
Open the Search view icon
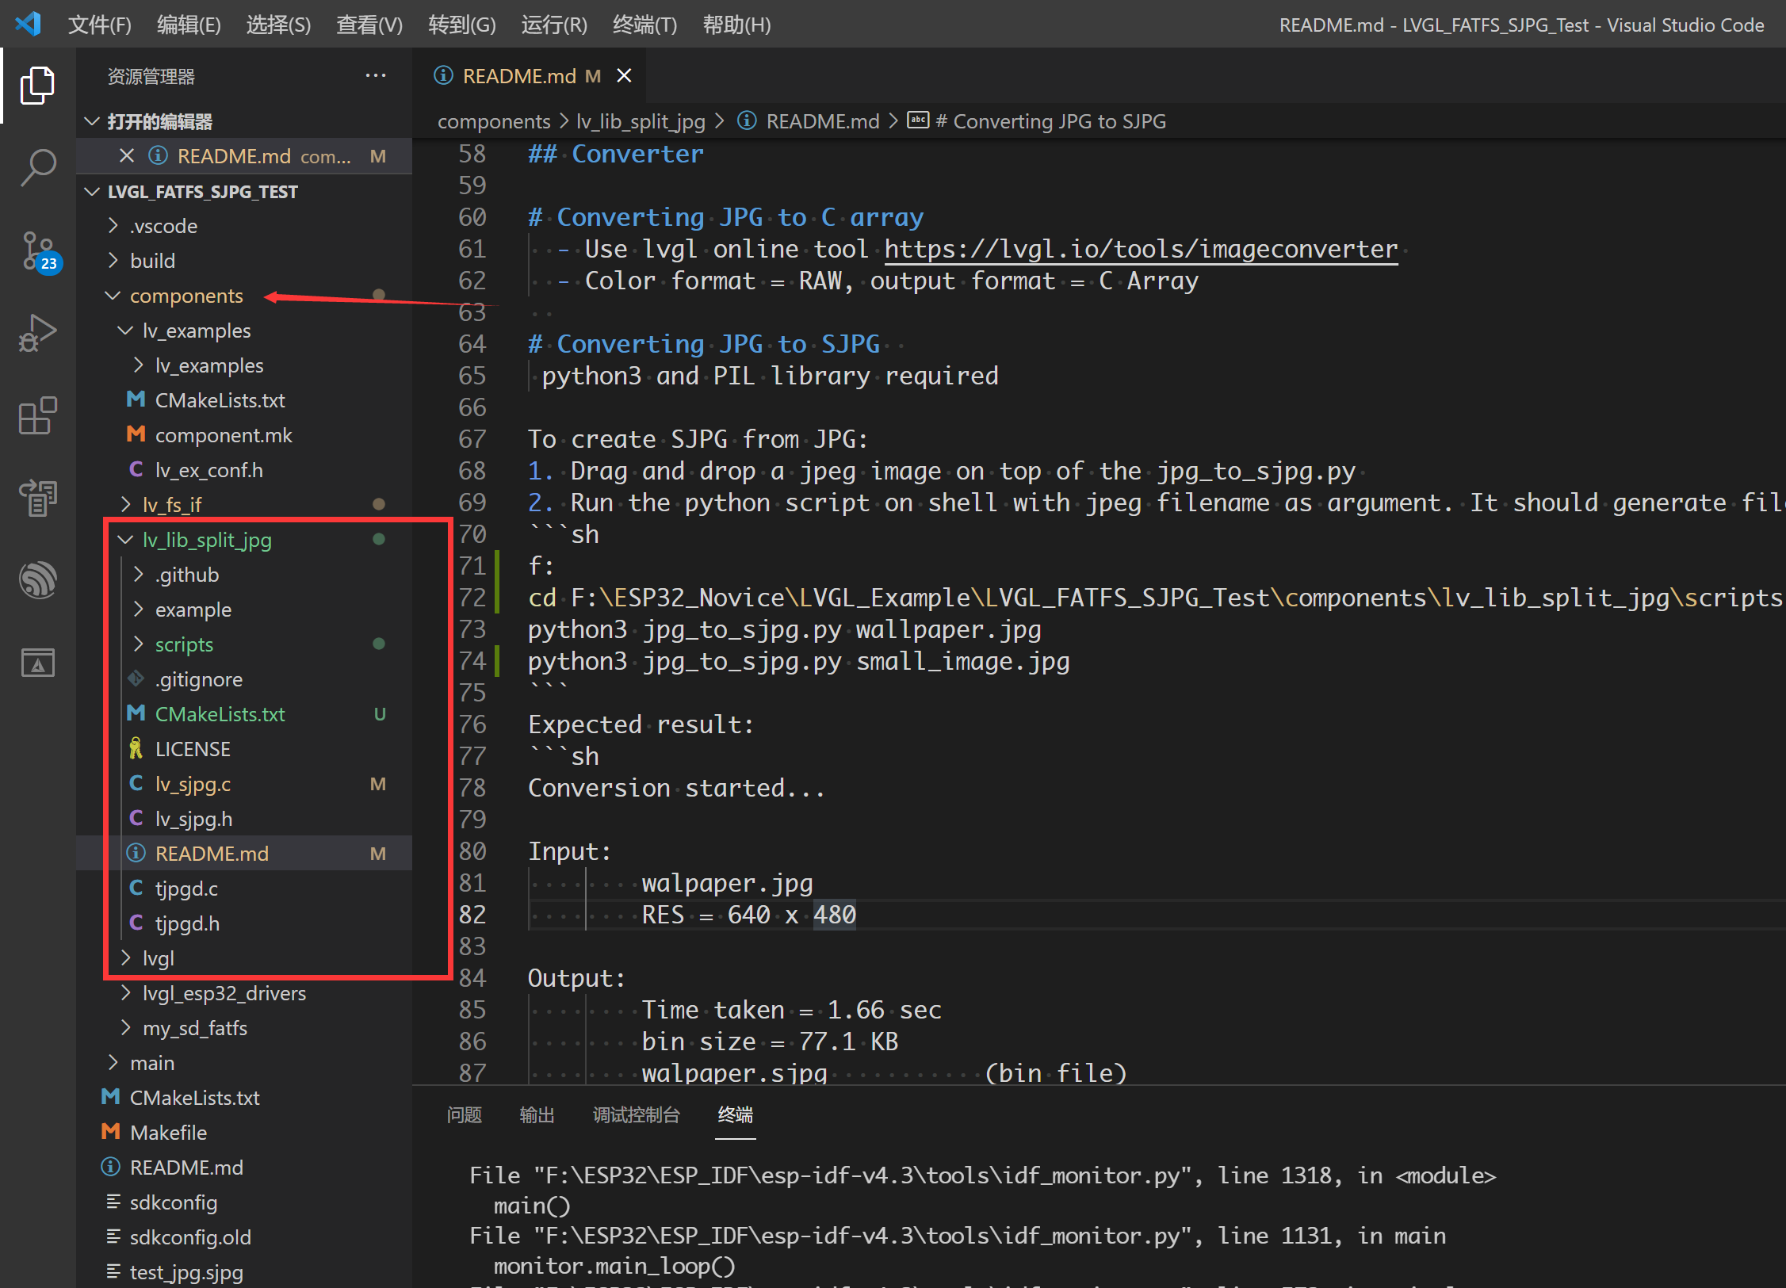point(36,166)
